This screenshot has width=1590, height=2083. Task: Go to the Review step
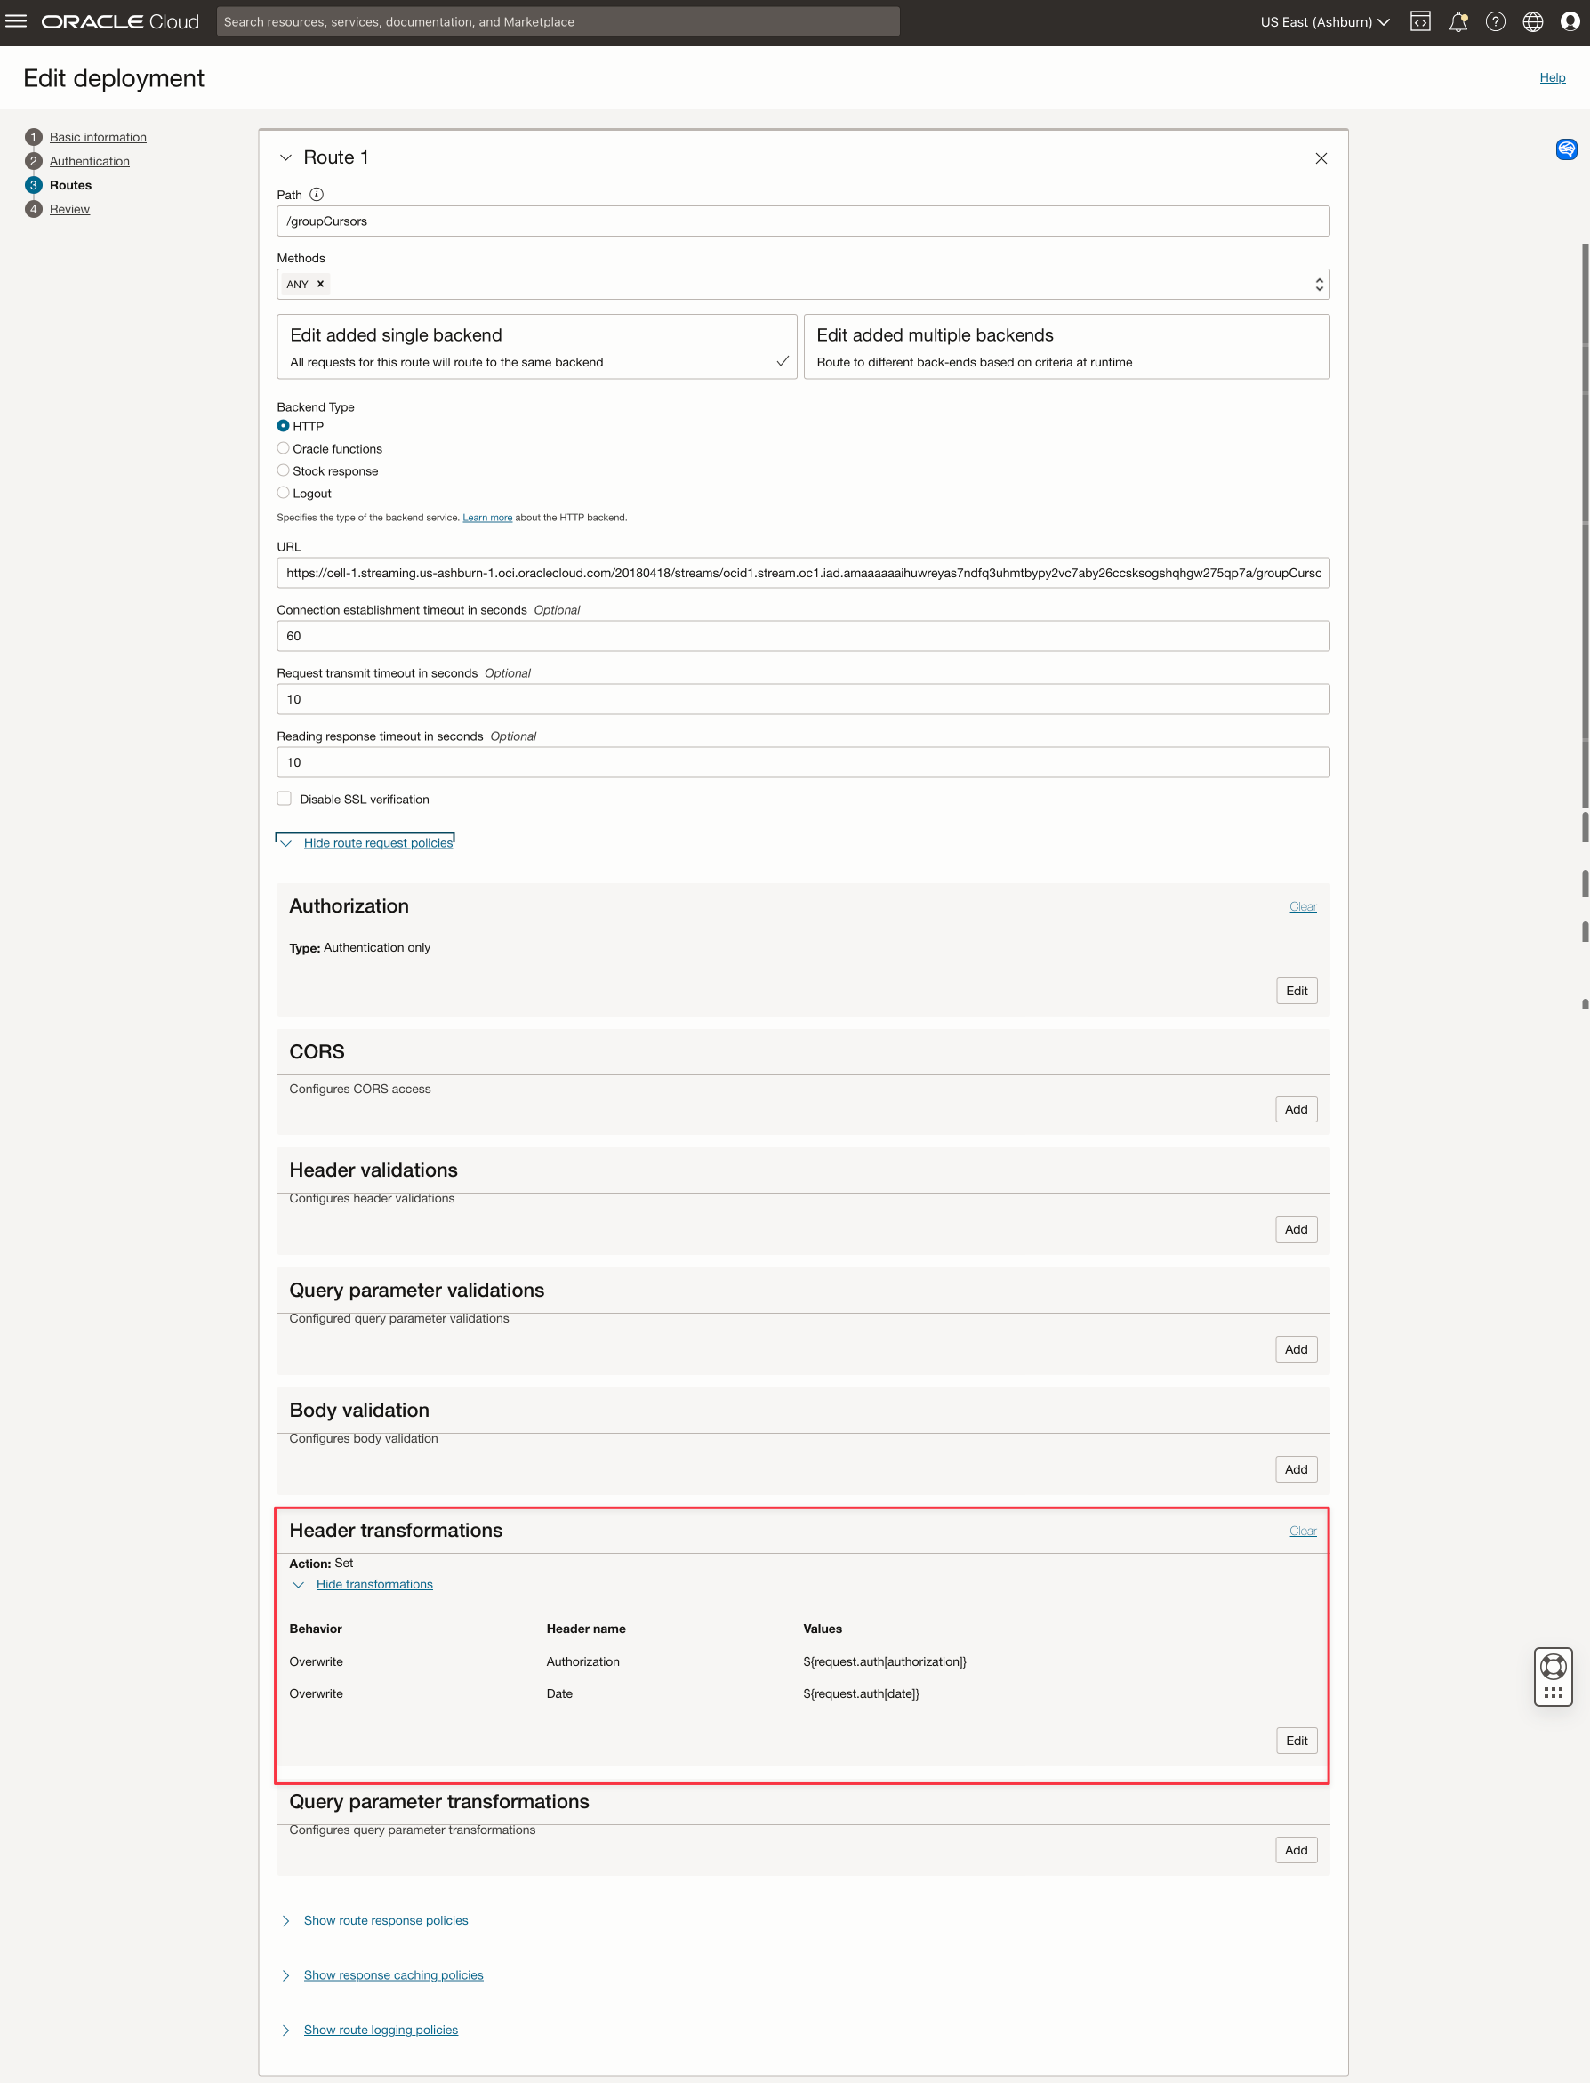coord(69,209)
